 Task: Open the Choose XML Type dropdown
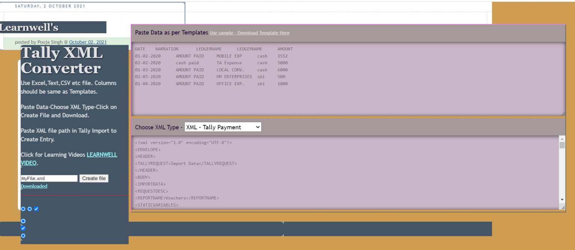coord(223,127)
